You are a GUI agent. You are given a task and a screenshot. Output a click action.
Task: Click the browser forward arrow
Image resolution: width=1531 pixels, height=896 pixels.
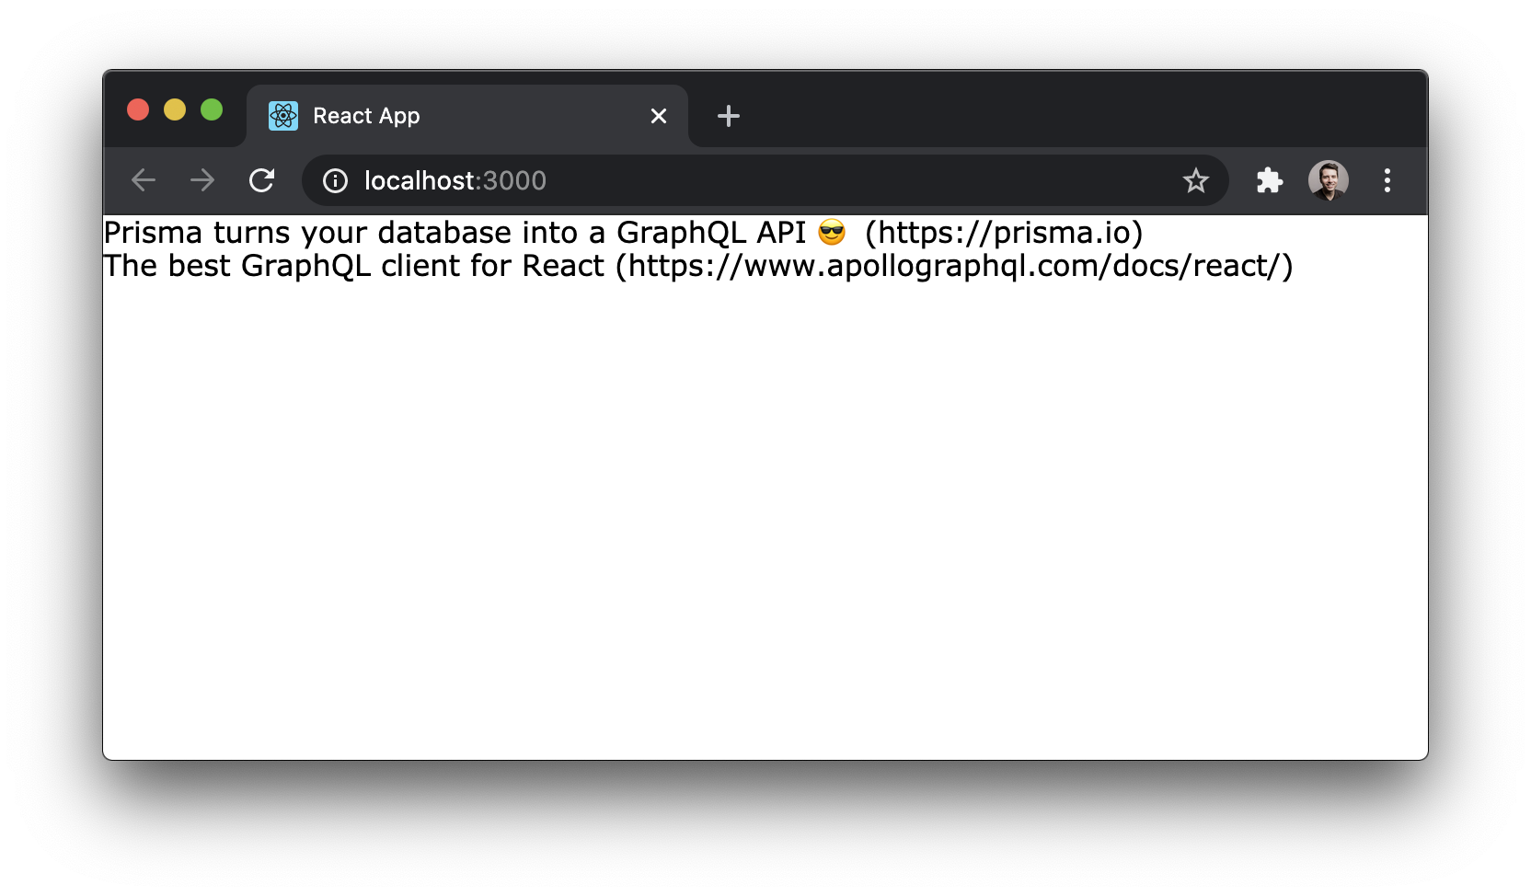202,180
